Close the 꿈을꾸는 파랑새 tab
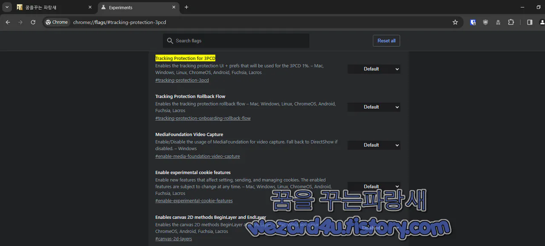This screenshot has width=545, height=246. click(x=90, y=7)
